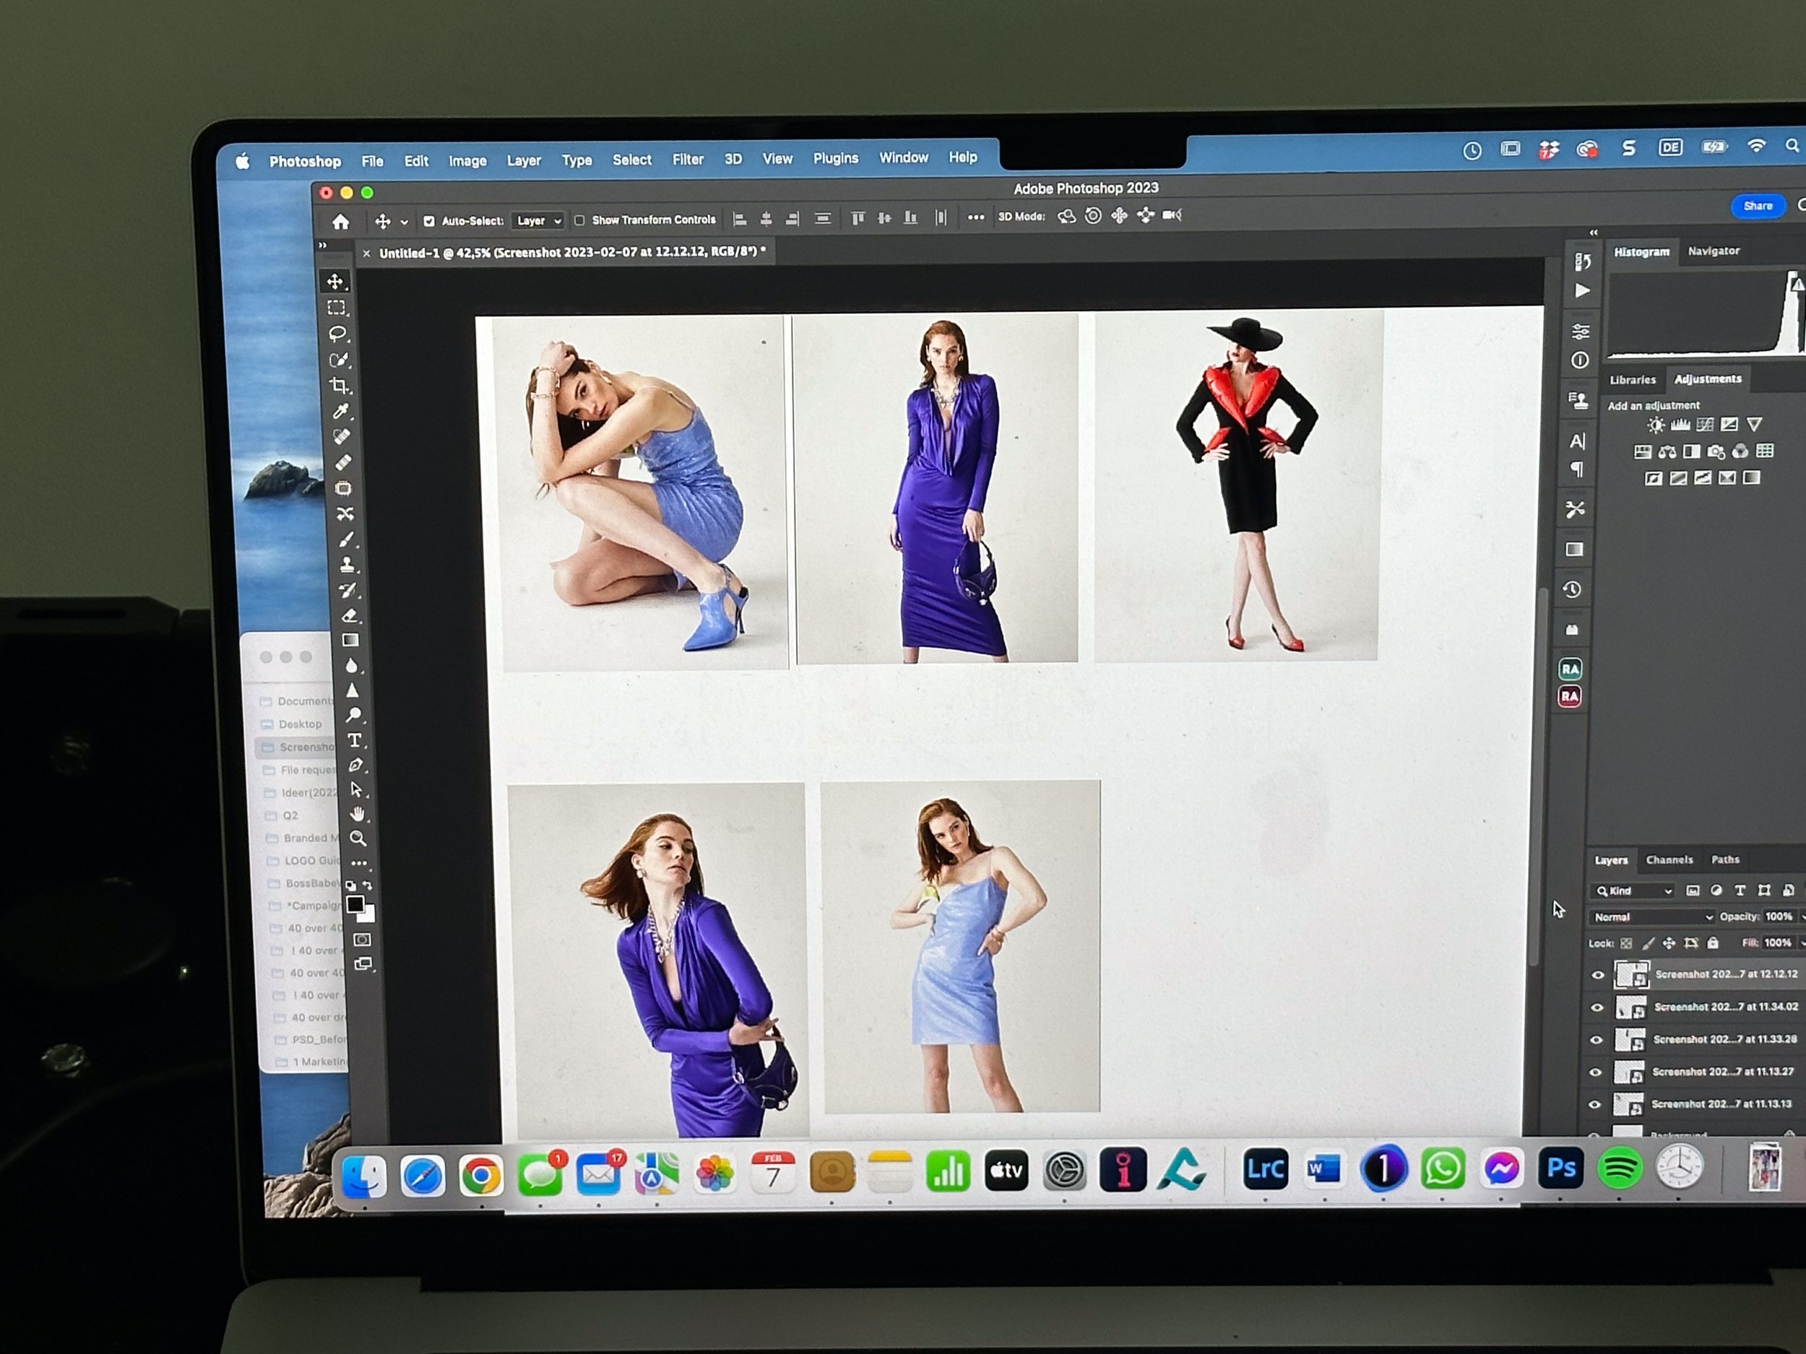Click the foreground black color swatch
Screen dimensions: 1806x1354
355,903
